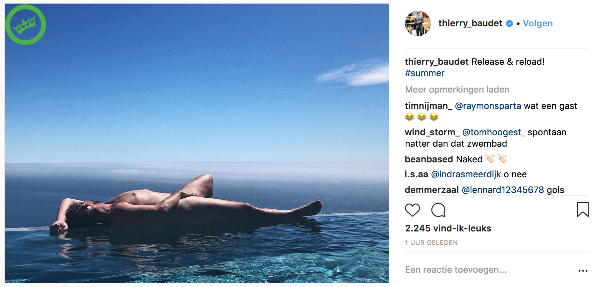Click the add comment field

[x=456, y=270]
